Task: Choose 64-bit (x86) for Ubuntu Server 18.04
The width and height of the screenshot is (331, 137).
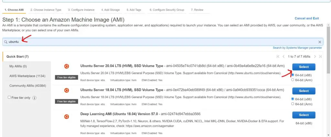Action: tap(293, 99)
